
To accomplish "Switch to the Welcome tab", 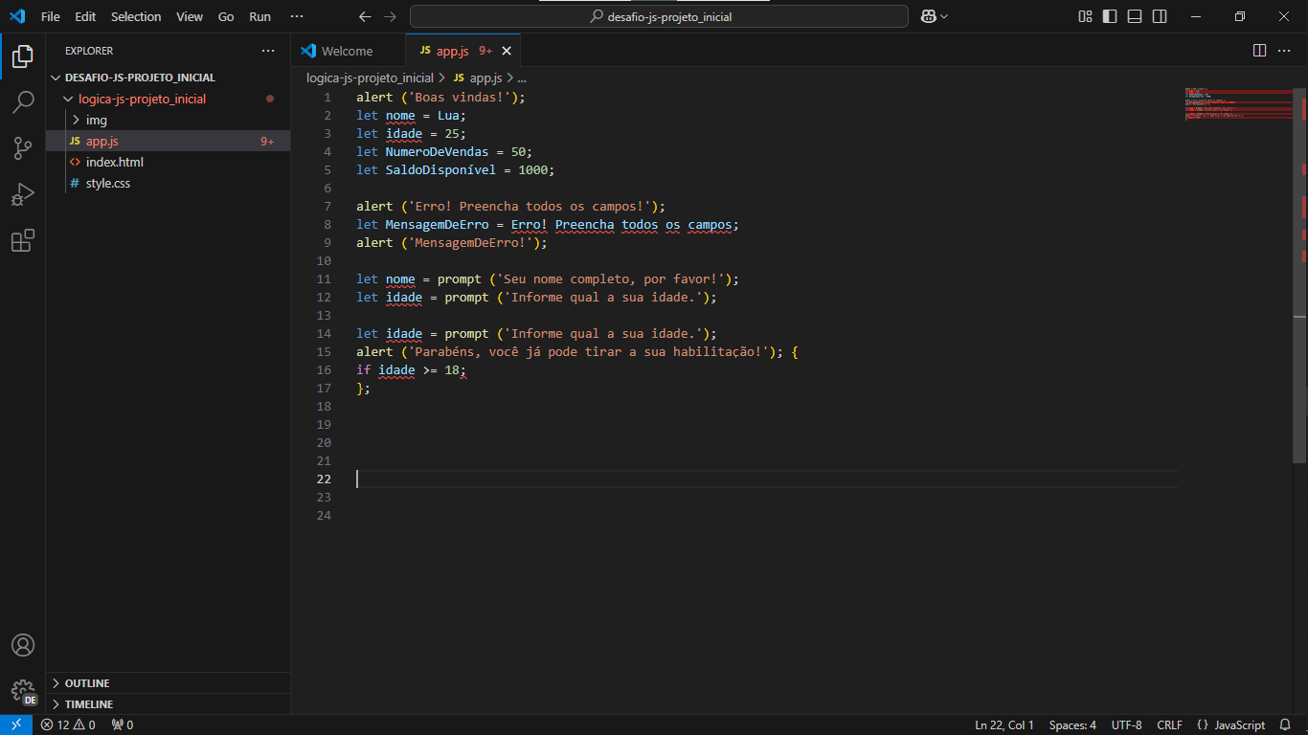I will click(348, 51).
